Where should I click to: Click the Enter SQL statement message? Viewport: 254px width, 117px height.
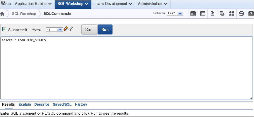65,113
